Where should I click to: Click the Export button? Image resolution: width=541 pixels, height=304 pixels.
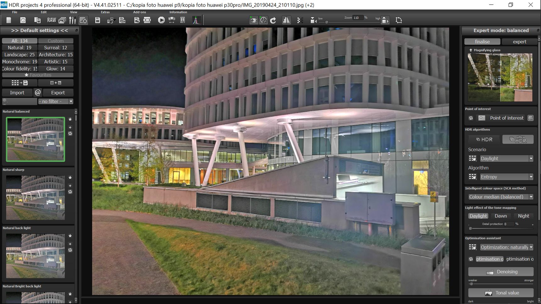click(58, 93)
